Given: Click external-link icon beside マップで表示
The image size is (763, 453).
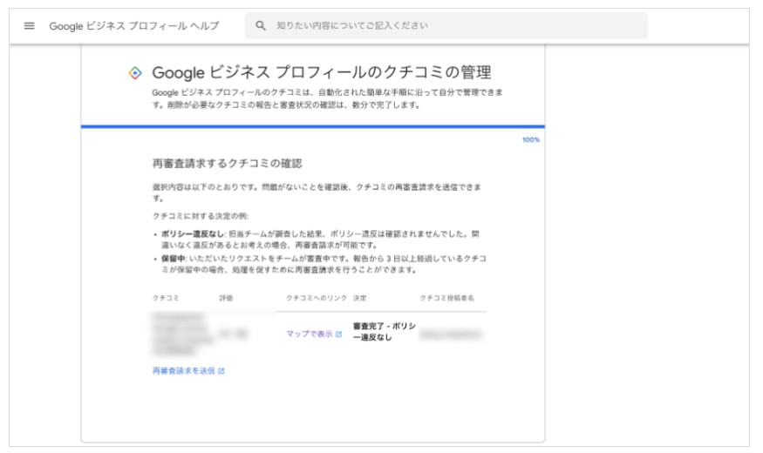Looking at the screenshot, I should tap(338, 334).
